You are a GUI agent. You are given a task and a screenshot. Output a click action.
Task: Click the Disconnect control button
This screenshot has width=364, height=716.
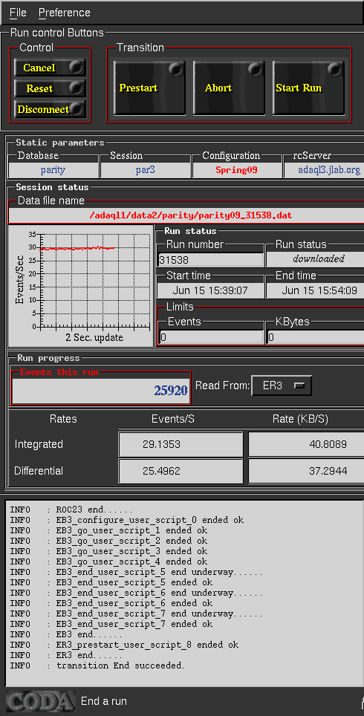(51, 109)
